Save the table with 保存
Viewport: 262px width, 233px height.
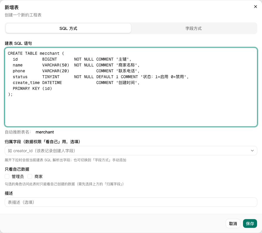tap(250, 223)
